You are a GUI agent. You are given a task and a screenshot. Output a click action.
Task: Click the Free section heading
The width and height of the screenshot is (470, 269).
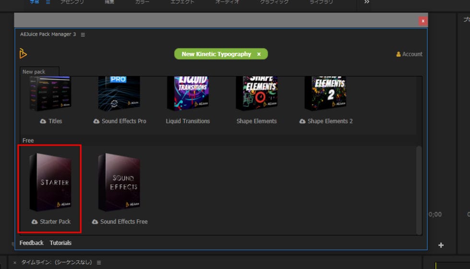28,140
